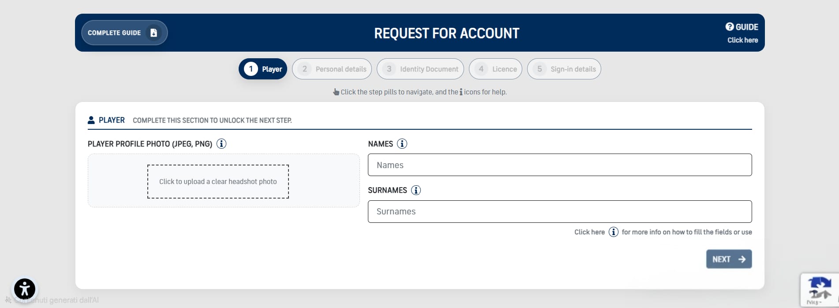Click the reCAPTCHA badge
The image size is (839, 308).
coord(819,290)
